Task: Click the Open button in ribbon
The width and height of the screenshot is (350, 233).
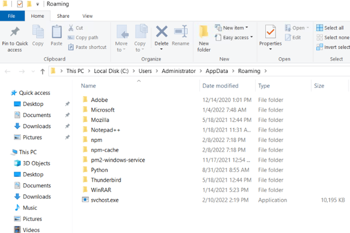Action: pos(297,28)
